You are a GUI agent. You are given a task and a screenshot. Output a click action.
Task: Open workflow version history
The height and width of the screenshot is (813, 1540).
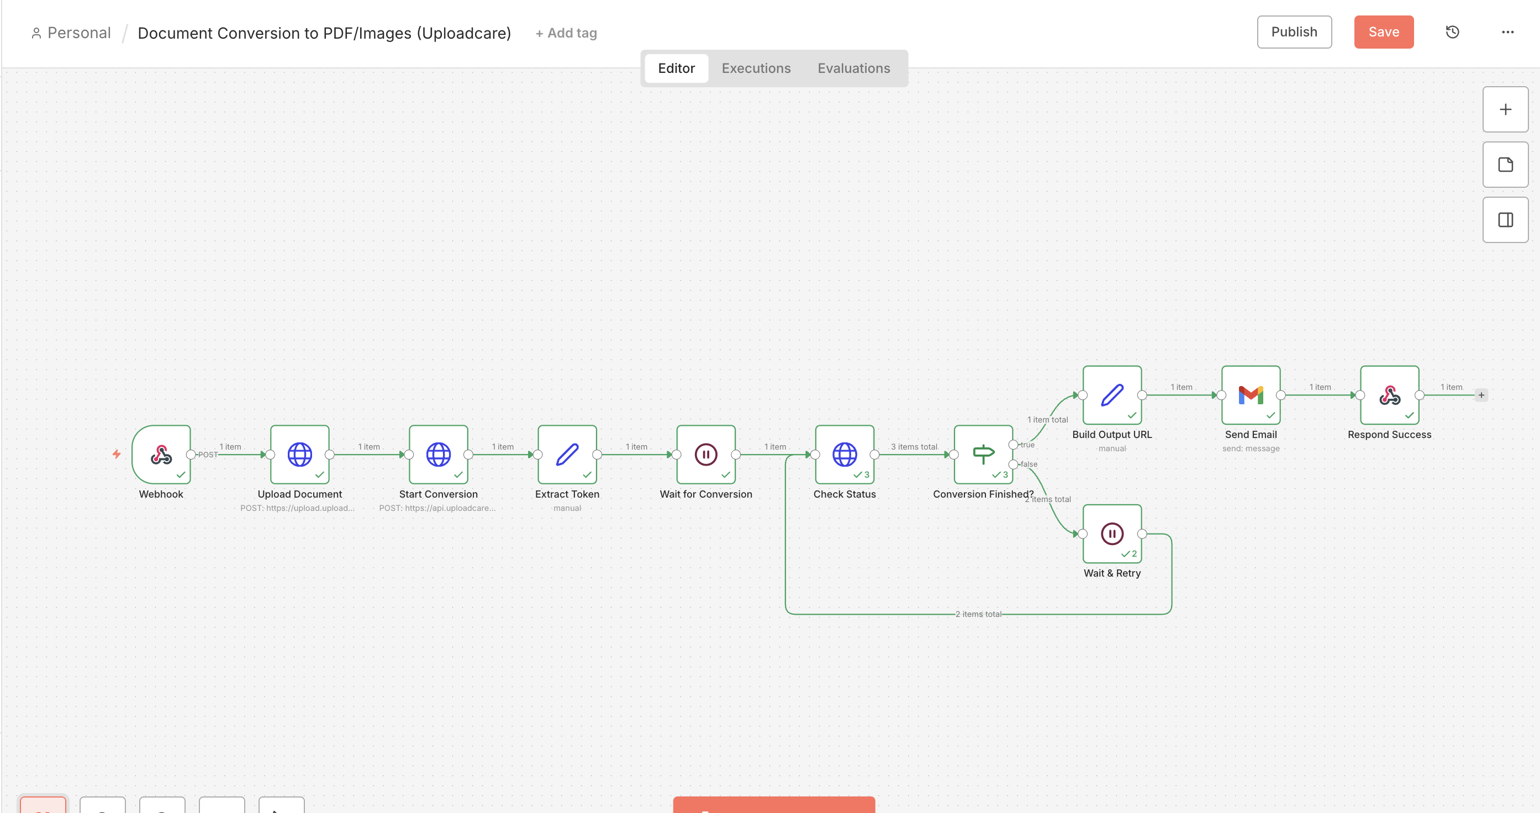(x=1453, y=31)
